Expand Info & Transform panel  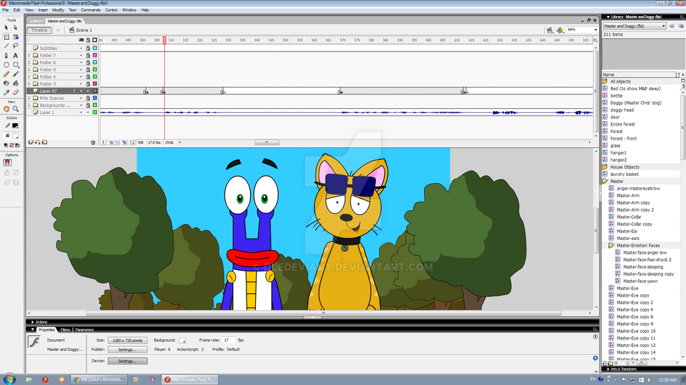click(x=608, y=369)
